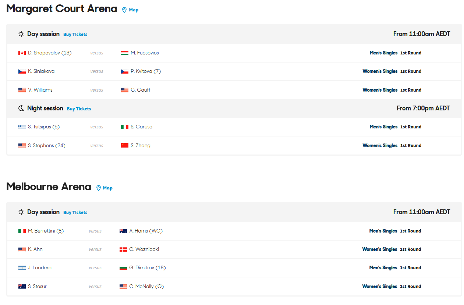The width and height of the screenshot is (464, 305).
Task: Open the Melbourne Arena map pin icon
Action: pyautogui.click(x=99, y=188)
